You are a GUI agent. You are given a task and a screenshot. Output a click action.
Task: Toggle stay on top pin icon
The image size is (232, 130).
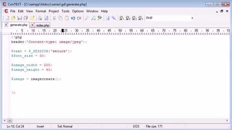[114, 18]
